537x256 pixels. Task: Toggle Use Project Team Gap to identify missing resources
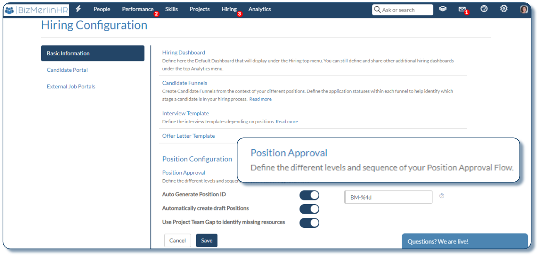point(309,223)
